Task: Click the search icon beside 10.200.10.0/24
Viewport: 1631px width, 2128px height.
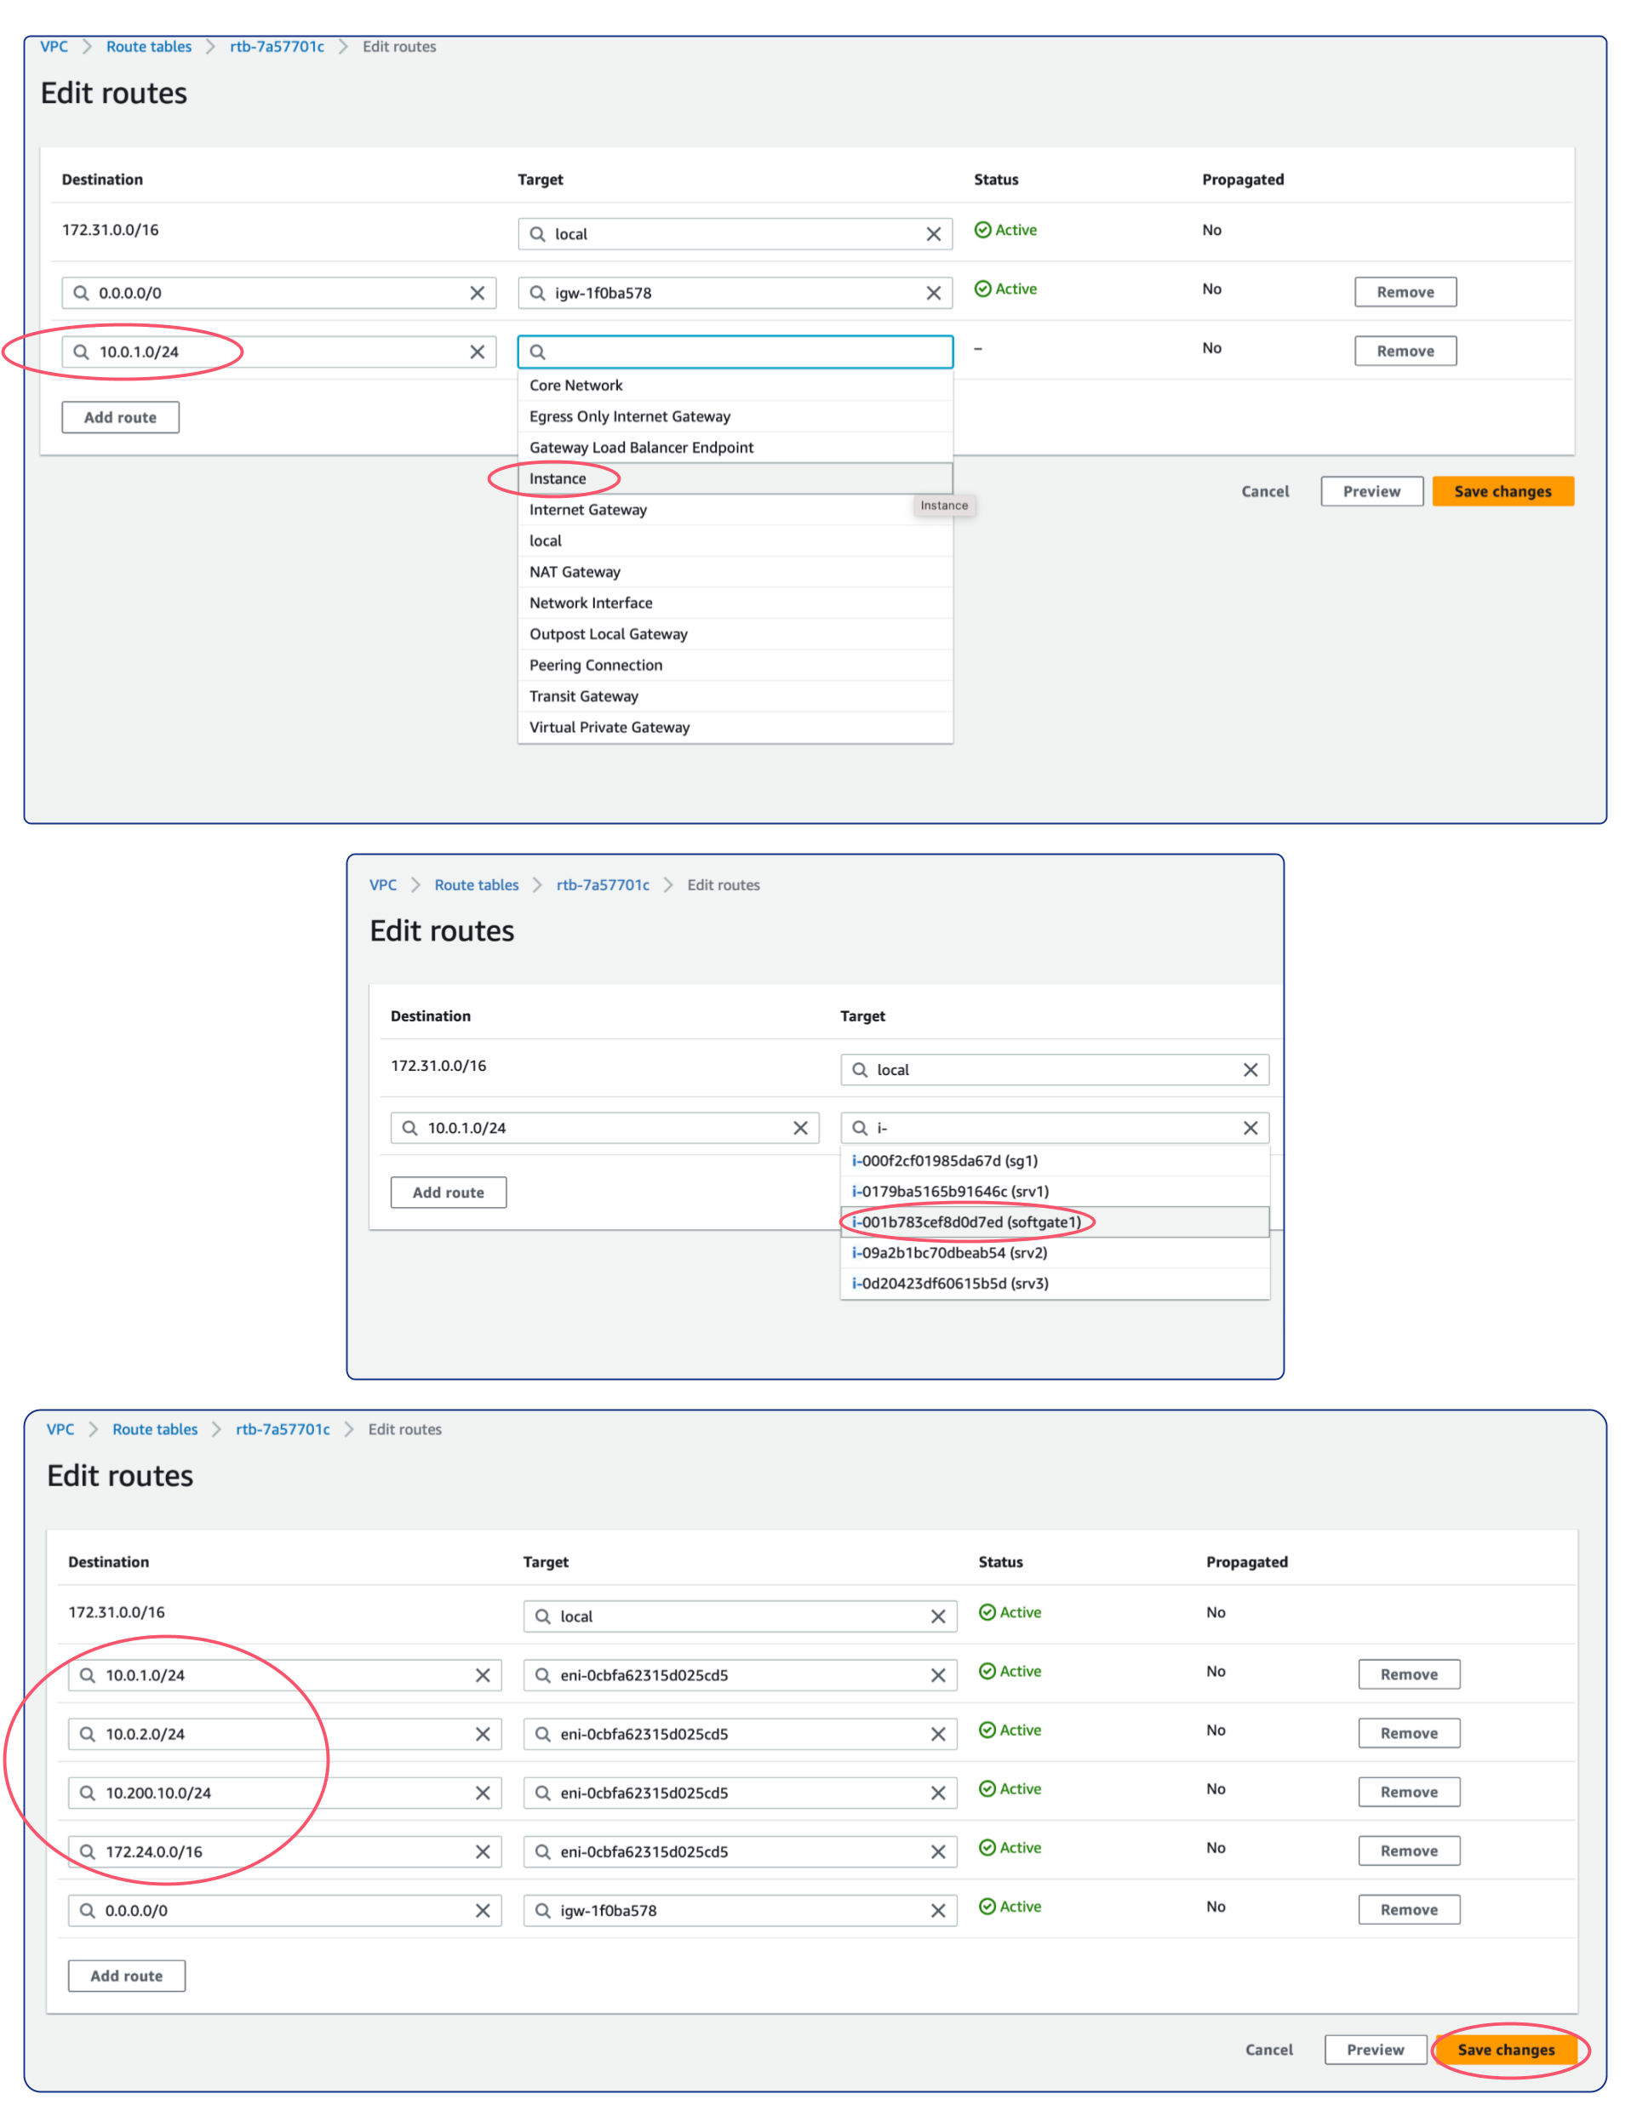Action: (87, 1793)
